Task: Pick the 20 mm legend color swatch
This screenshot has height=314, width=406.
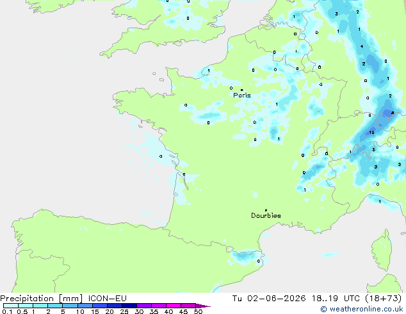Action: (114, 306)
